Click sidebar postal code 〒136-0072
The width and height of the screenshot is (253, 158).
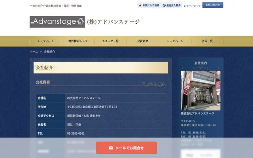tap(188, 121)
